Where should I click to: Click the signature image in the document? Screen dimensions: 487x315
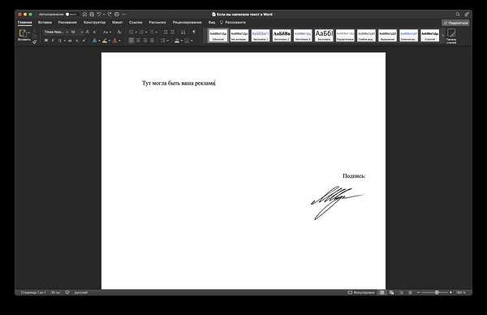(x=337, y=203)
